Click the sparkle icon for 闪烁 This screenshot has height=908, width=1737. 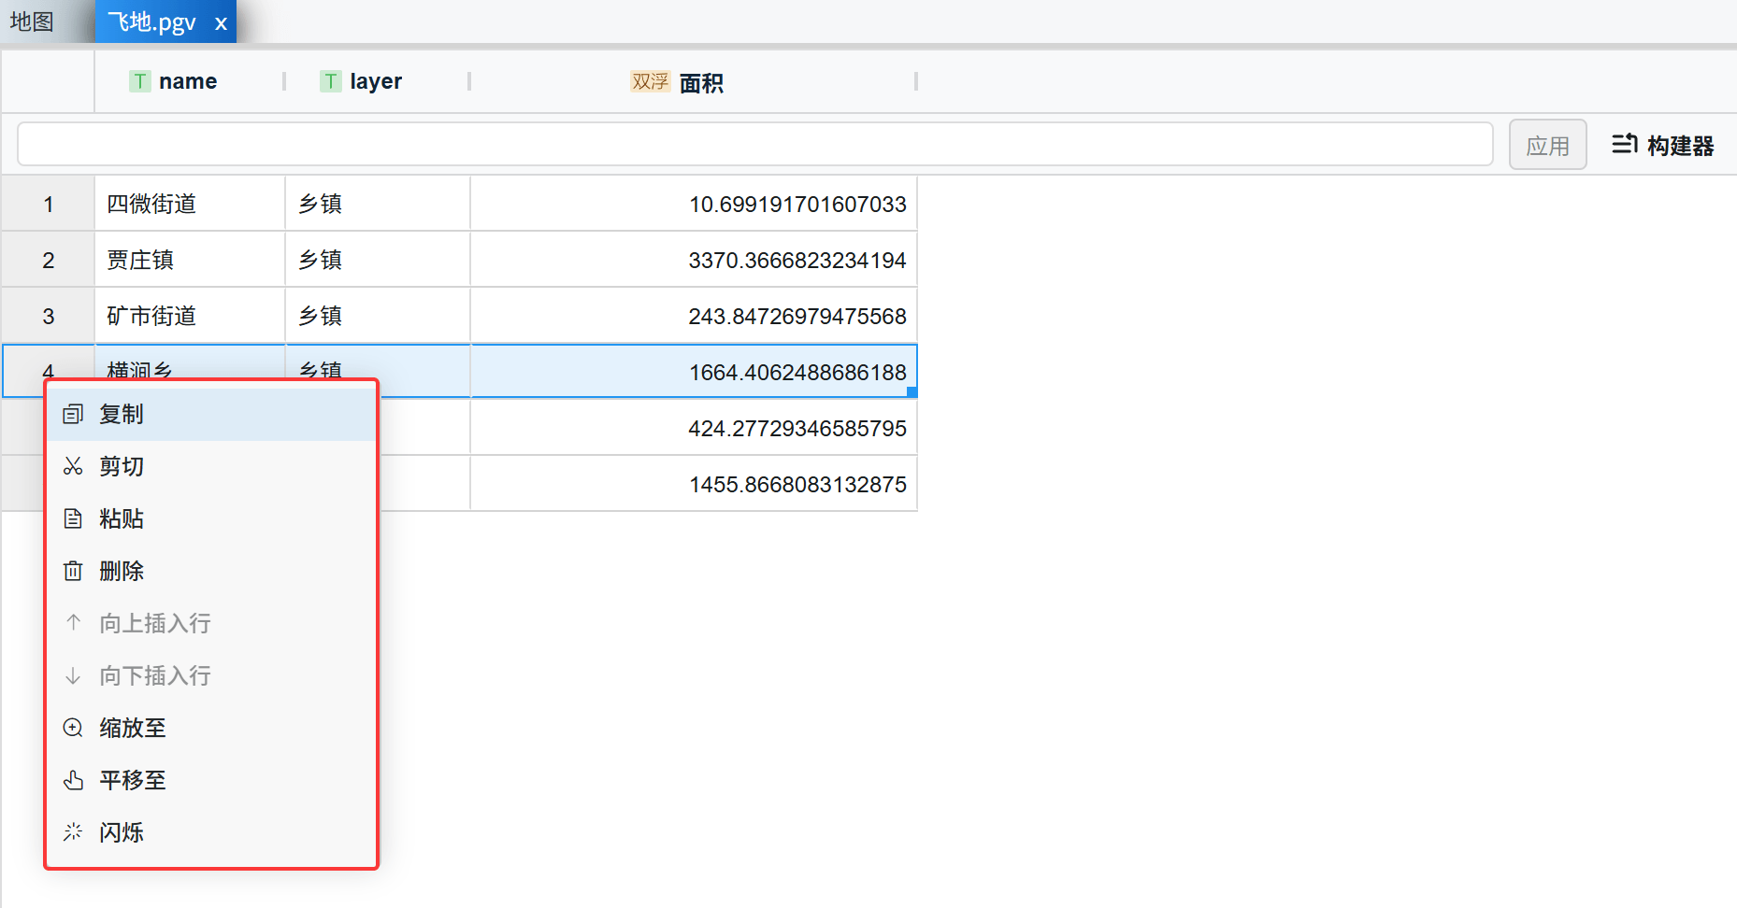(73, 832)
